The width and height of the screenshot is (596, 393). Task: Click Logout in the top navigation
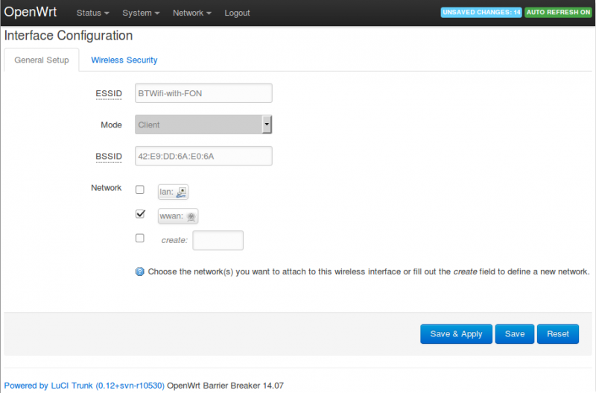[x=237, y=13]
